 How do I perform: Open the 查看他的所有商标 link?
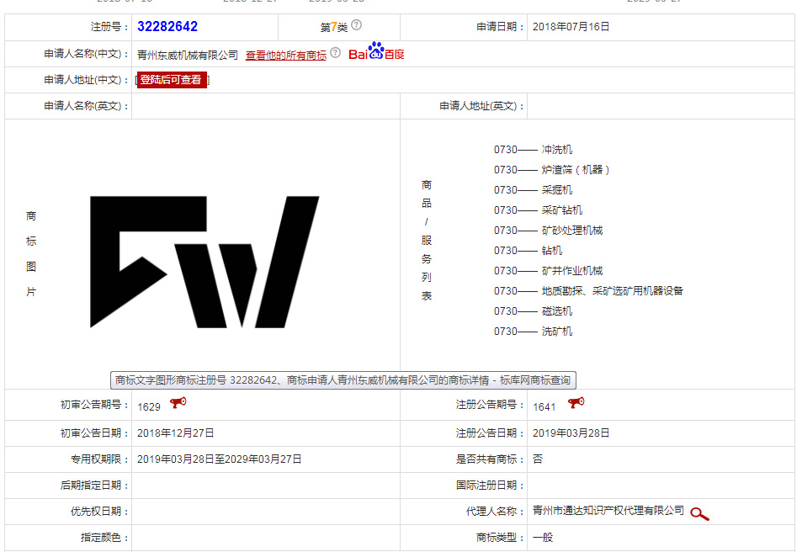tap(285, 54)
